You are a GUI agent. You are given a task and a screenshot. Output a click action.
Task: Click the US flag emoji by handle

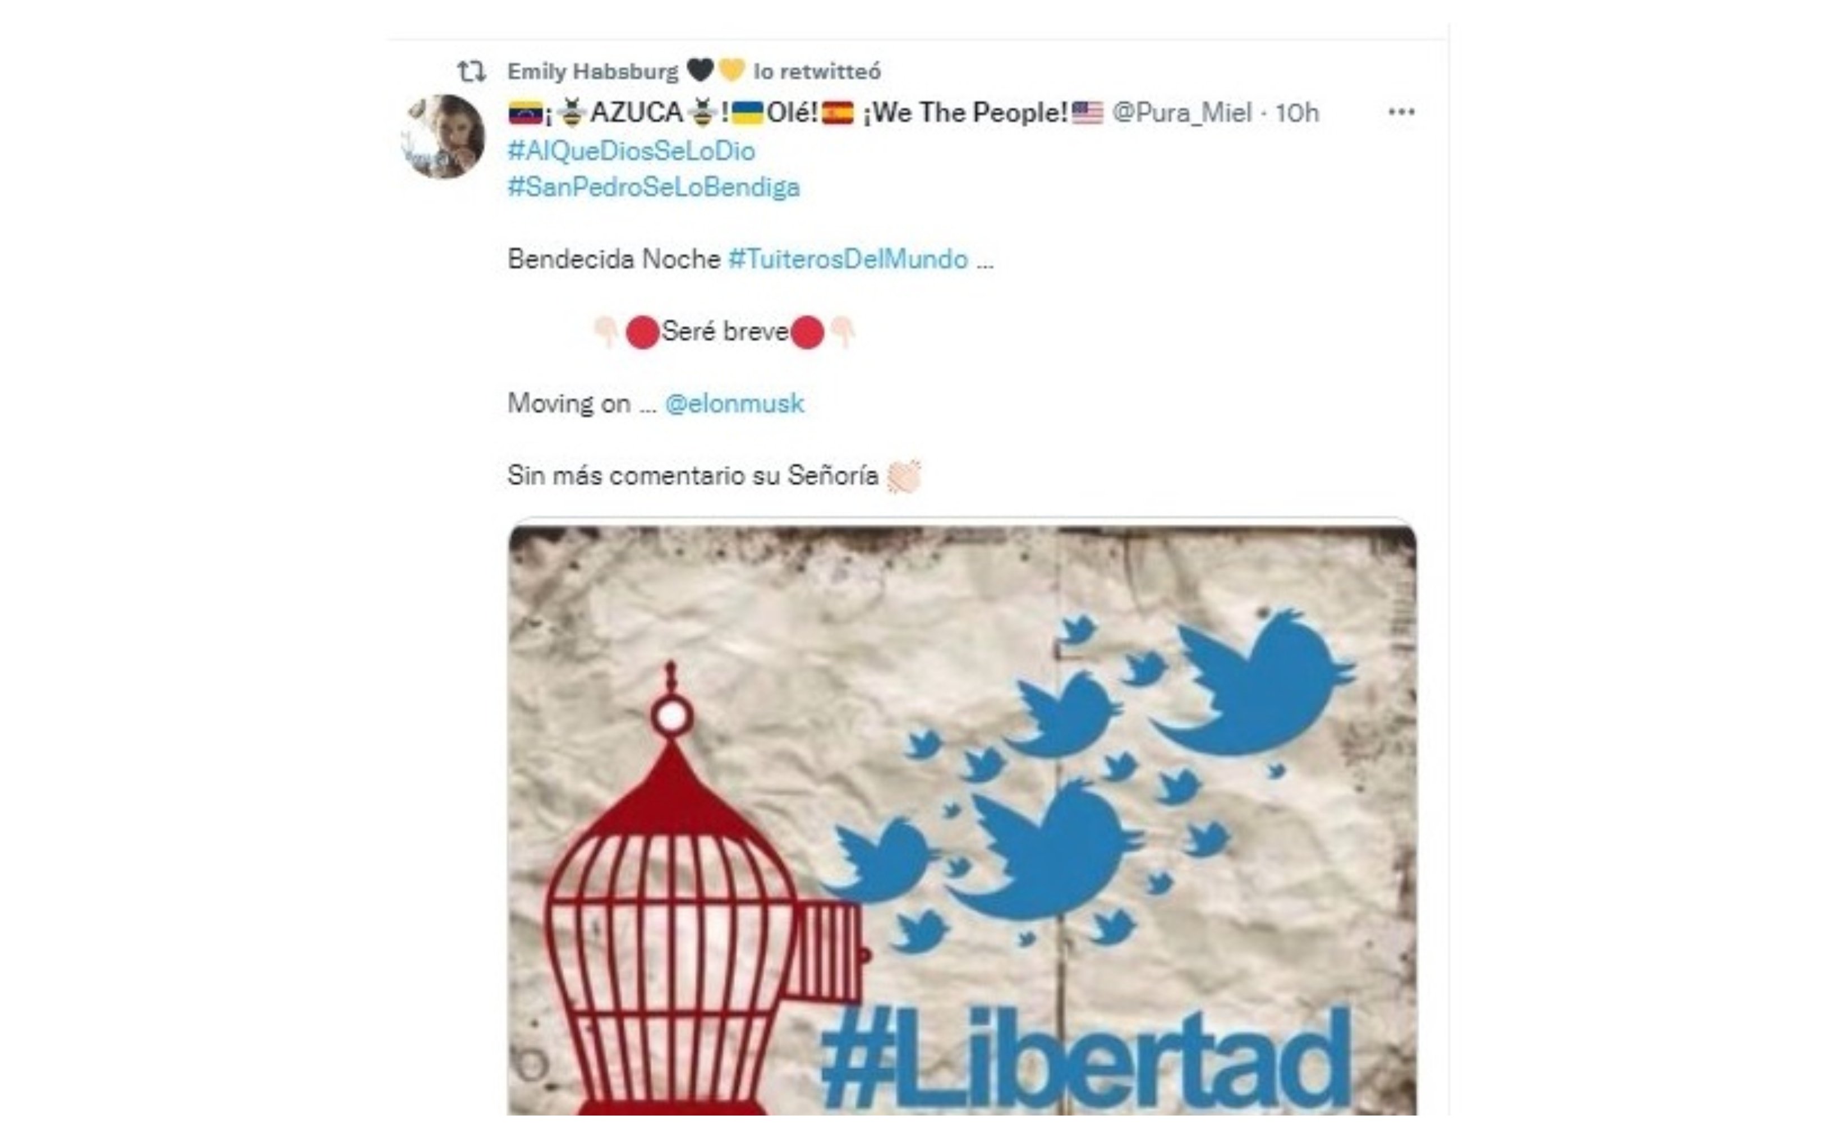[1087, 113]
